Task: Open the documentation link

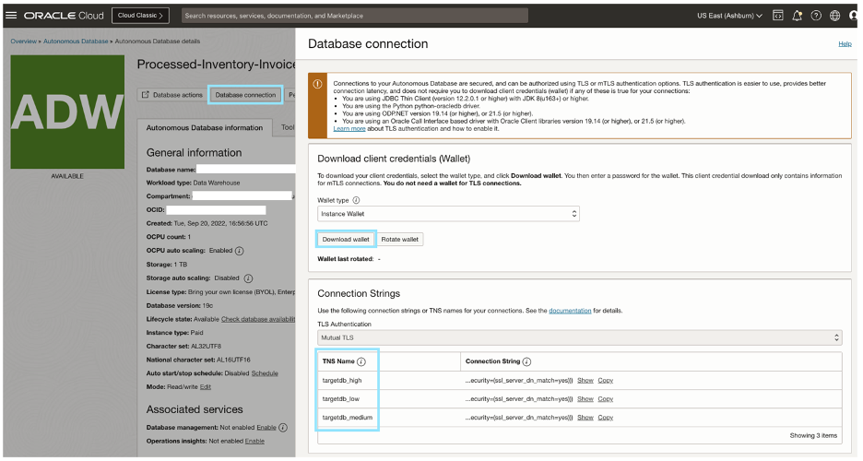Action: tap(570, 311)
